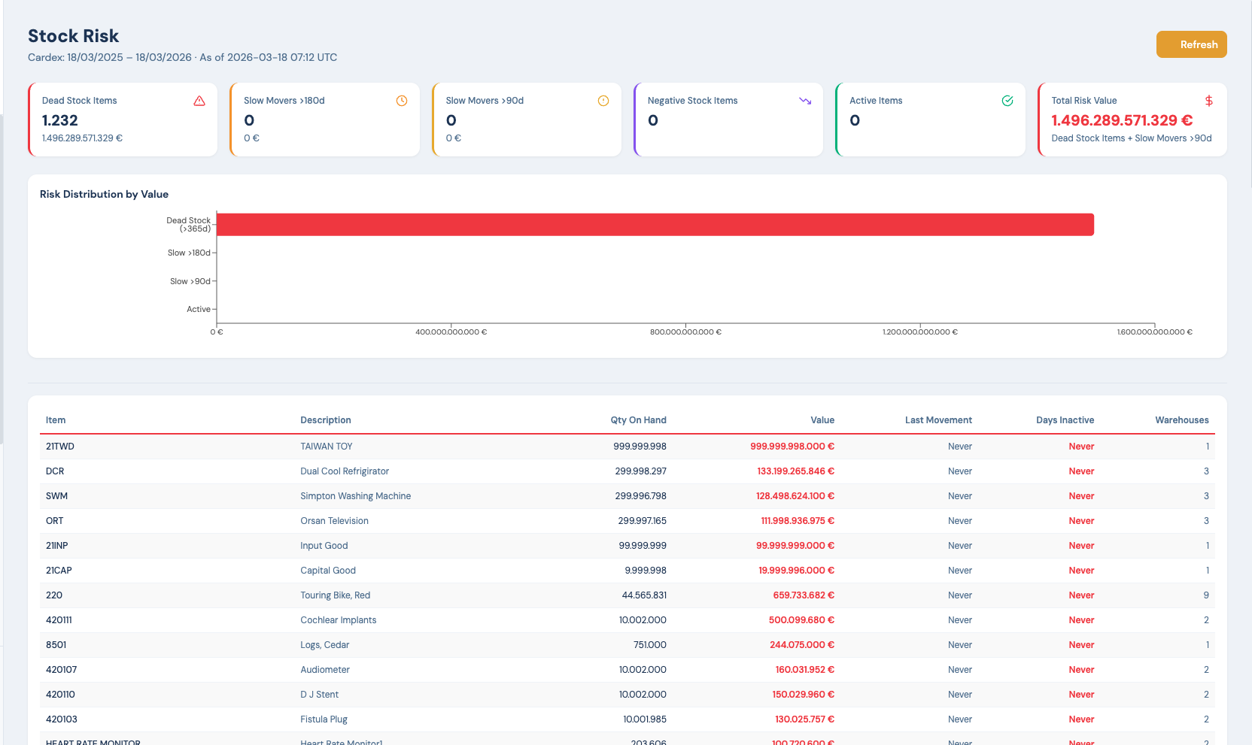Viewport: 1252px width, 745px height.
Task: Click the Item column header
Action: tap(55, 419)
